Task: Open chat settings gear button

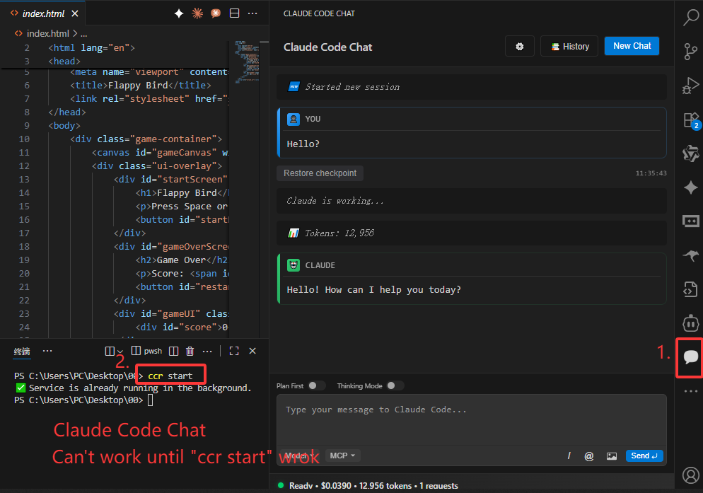Action: point(520,46)
